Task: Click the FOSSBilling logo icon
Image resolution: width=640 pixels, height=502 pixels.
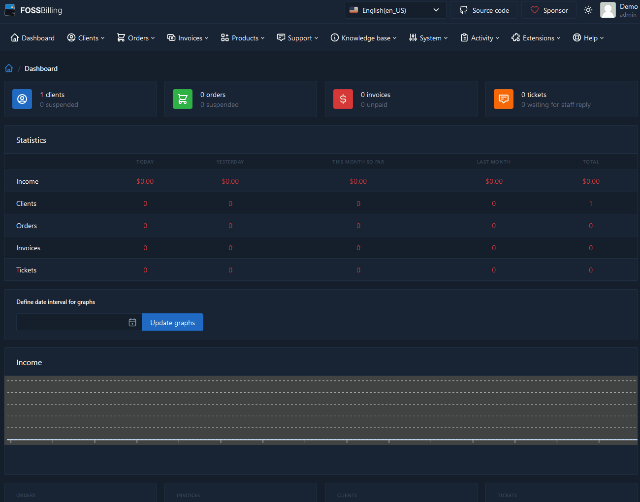Action: pyautogui.click(x=10, y=10)
